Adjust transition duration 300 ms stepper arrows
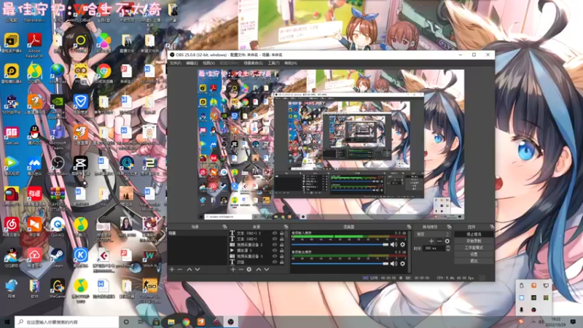Screen dimensions: 583x328 point(448,248)
